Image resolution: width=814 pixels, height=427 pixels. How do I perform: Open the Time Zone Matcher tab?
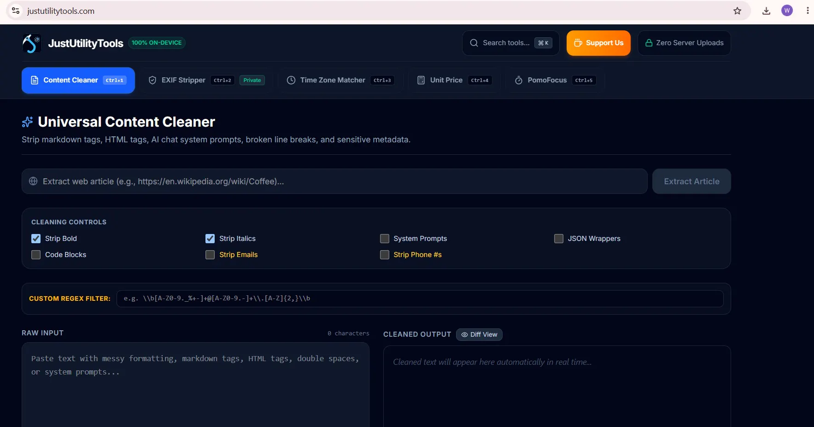(340, 80)
